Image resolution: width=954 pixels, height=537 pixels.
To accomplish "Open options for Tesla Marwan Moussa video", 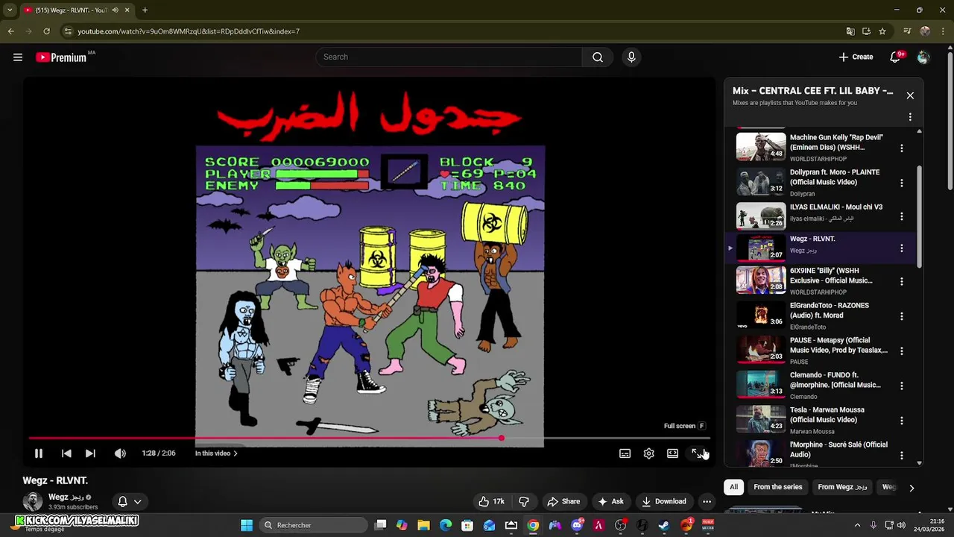I will (902, 421).
